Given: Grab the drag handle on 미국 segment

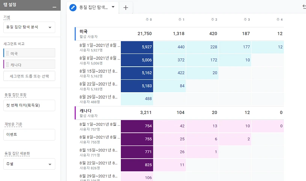Looking at the screenshot, I should pos(8,53).
